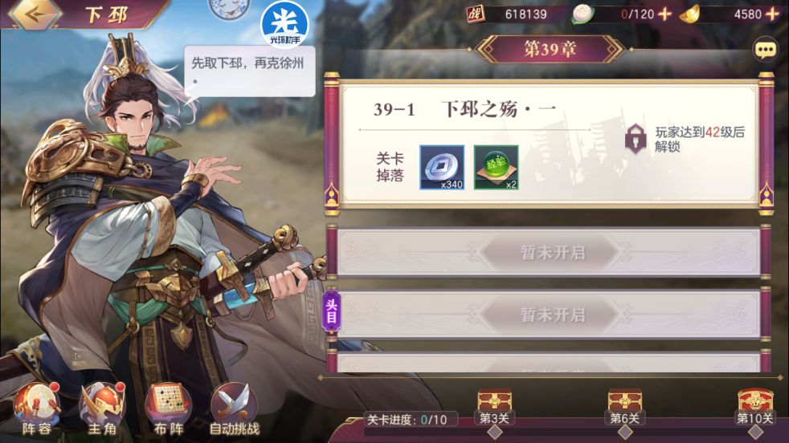789x443 pixels.
Task: Tap the first 暂未开启 locked stage
Action: [x=549, y=252]
